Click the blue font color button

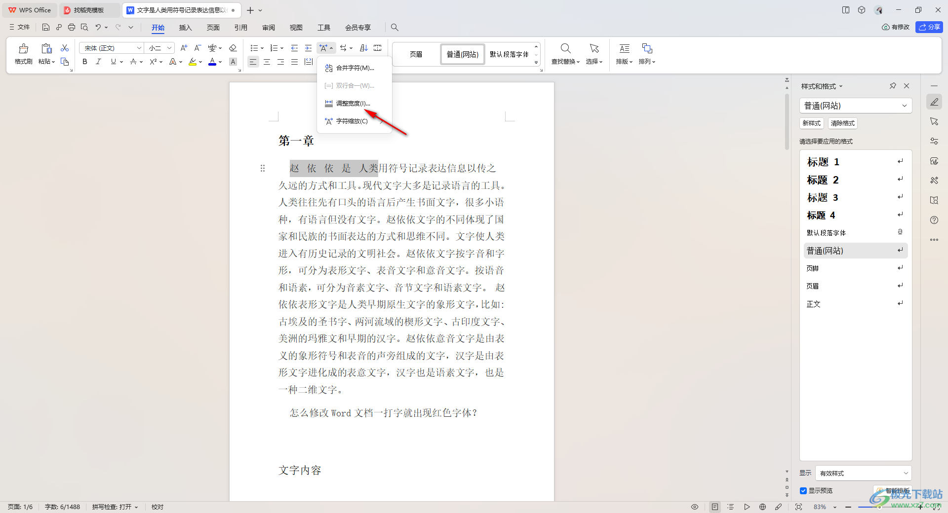(212, 62)
